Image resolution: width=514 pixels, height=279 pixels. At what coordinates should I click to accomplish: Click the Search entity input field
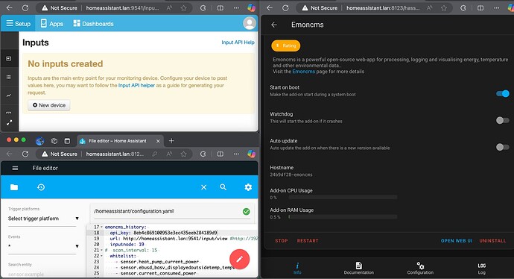click(43, 274)
